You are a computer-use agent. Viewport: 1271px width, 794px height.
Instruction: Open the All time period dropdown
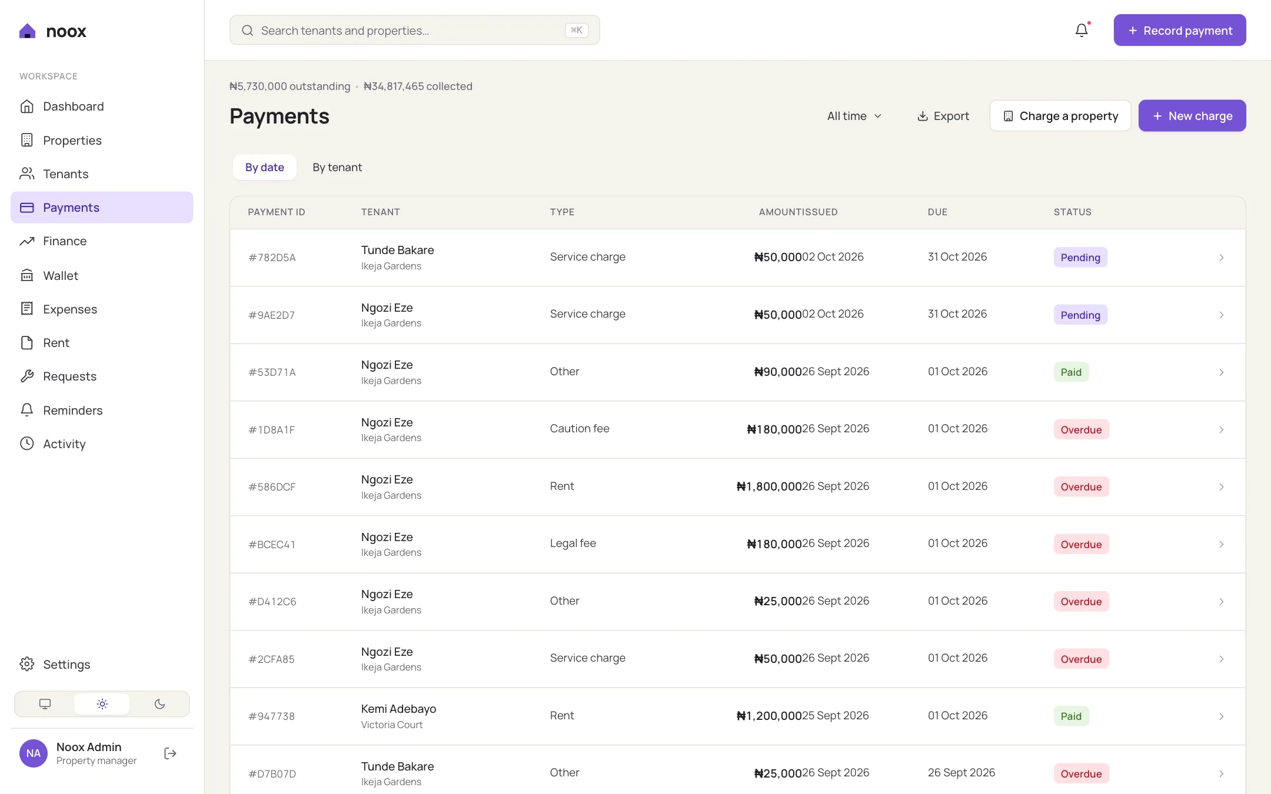point(854,116)
